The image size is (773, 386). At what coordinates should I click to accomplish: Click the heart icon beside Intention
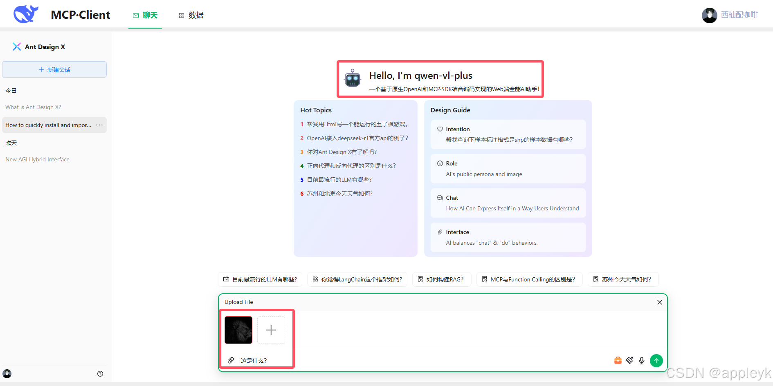click(x=440, y=129)
